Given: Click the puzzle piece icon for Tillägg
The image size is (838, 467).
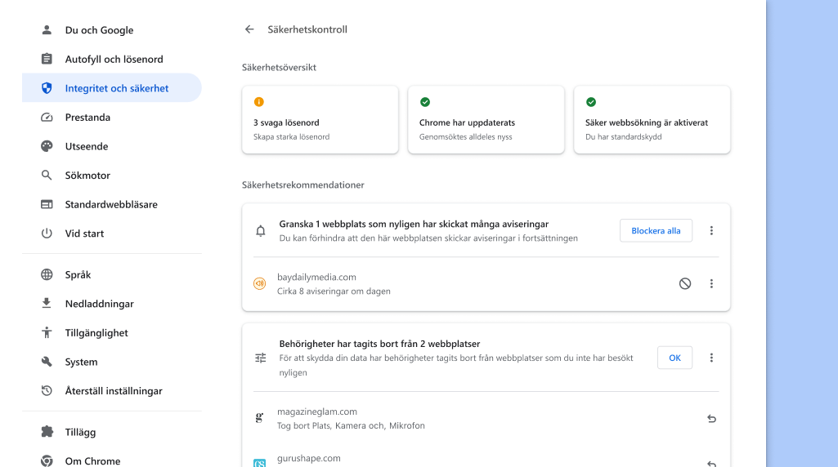Looking at the screenshot, I should 47,431.
